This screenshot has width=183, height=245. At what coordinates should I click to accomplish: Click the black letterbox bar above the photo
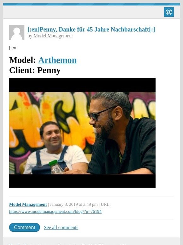point(82,85)
